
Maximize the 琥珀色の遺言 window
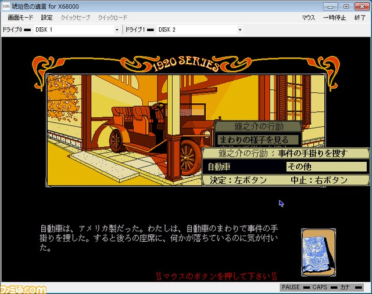pyautogui.click(x=346, y=6)
